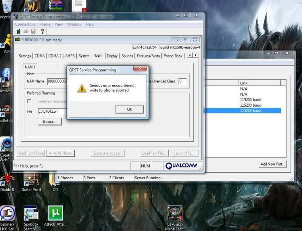Click the NAM Name input field
The width and height of the screenshot is (302, 231).
[57, 81]
